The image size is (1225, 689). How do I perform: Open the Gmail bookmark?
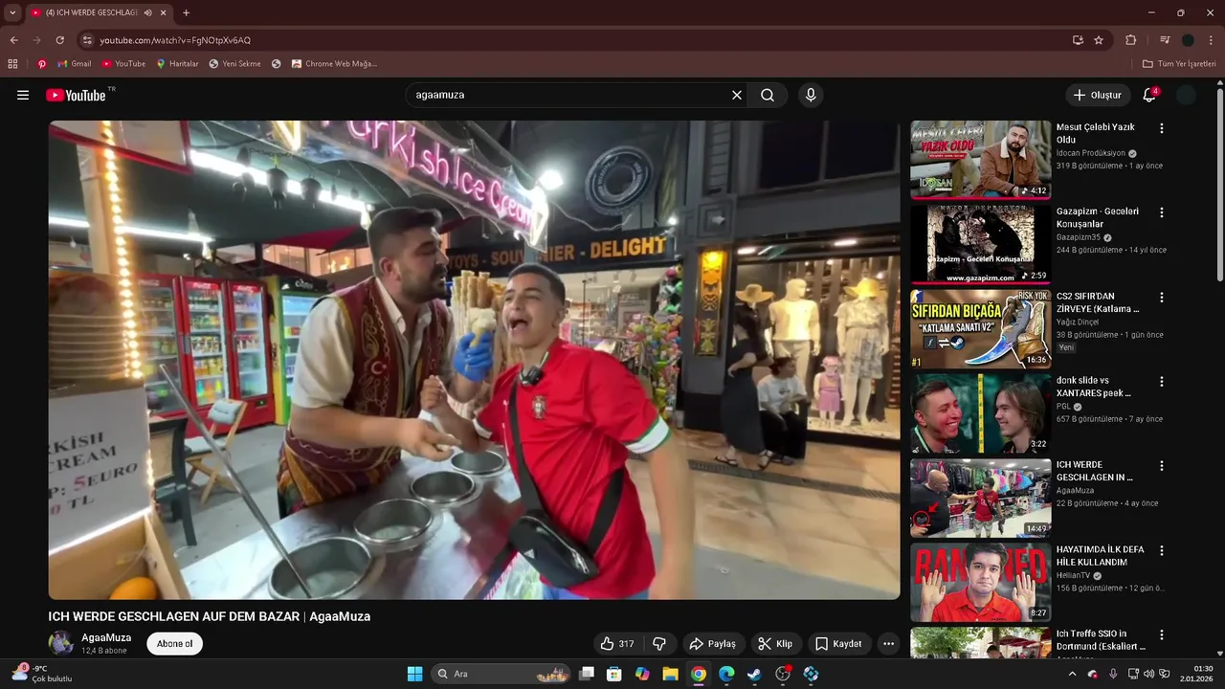tap(75, 64)
